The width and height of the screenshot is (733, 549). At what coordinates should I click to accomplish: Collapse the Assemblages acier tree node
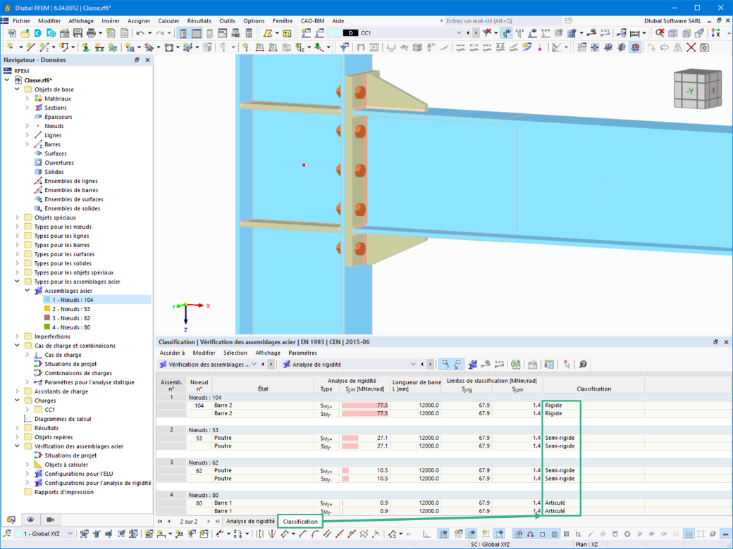click(27, 291)
